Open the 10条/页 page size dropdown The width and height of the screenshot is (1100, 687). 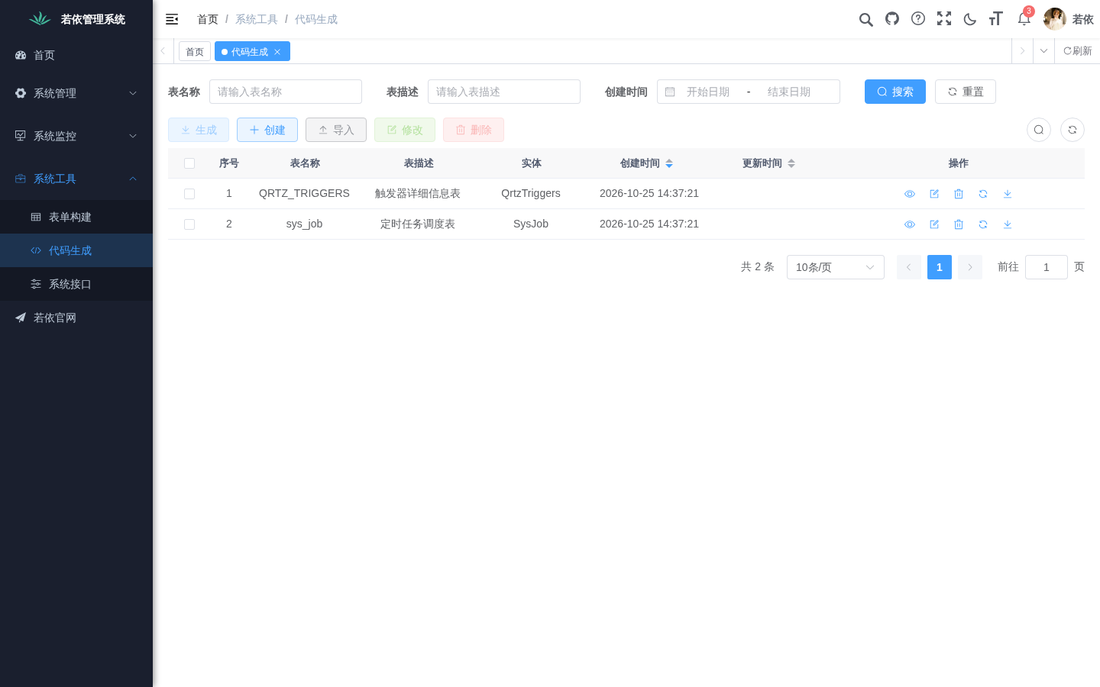836,267
